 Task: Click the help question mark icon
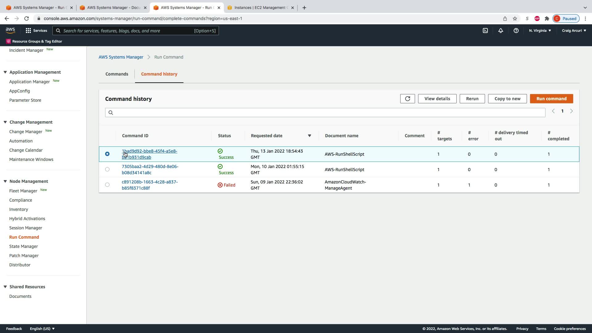click(516, 31)
